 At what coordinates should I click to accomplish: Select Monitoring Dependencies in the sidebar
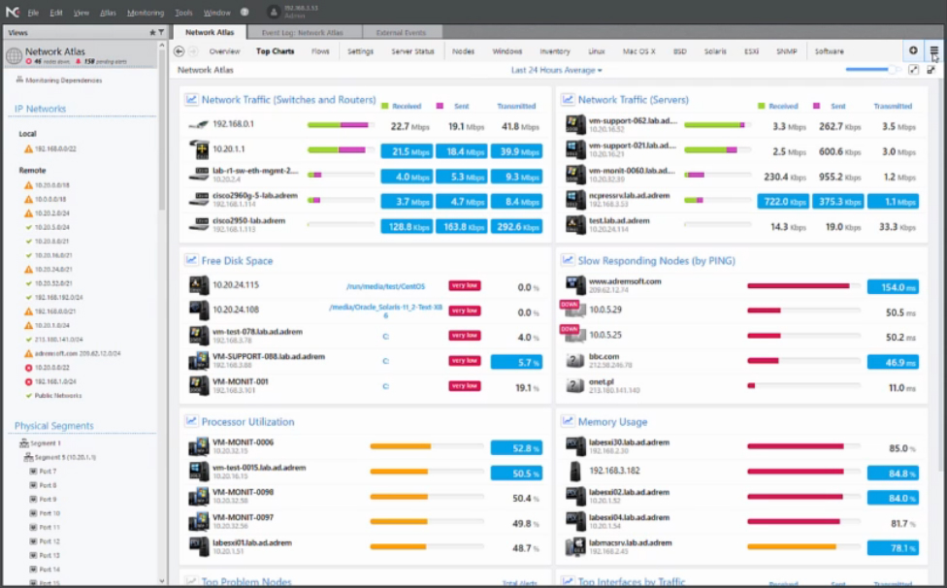coord(63,80)
